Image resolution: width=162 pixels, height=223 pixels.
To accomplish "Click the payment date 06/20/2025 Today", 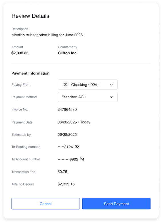I will tap(74, 122).
